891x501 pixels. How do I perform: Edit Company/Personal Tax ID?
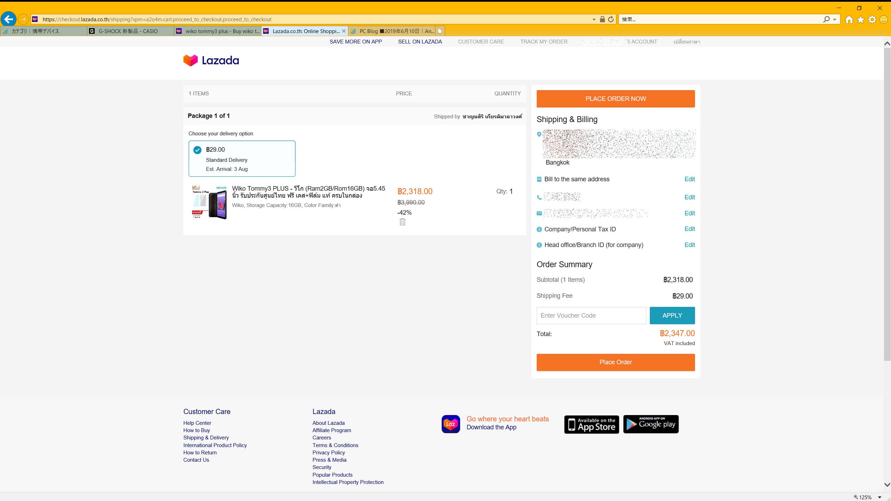(689, 229)
